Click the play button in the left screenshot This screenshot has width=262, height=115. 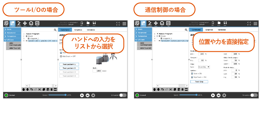(82, 95)
